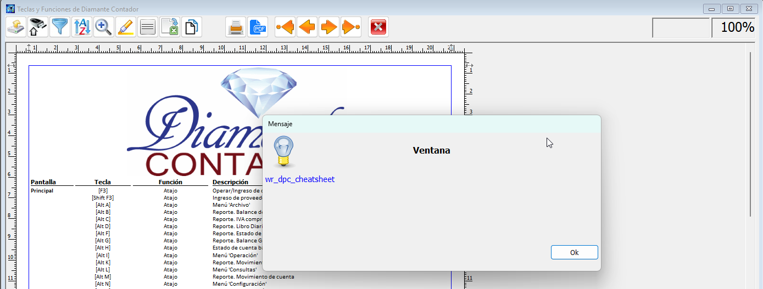
Task: Click the Función column header
Action: point(170,182)
